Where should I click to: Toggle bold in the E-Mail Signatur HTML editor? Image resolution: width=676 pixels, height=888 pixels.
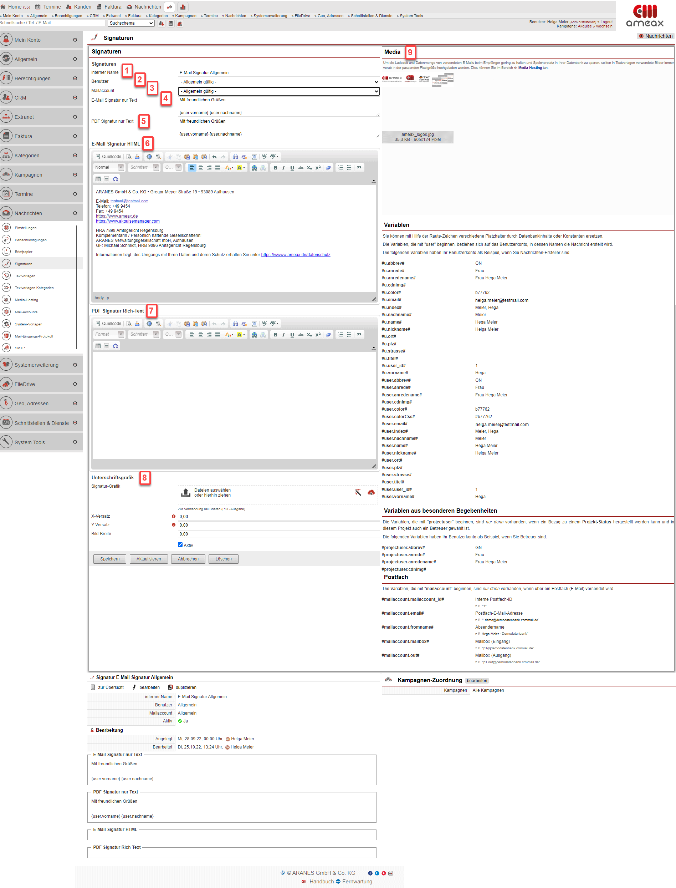coord(275,168)
